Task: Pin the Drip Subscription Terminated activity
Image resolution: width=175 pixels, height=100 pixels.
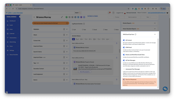Action: [116, 80]
